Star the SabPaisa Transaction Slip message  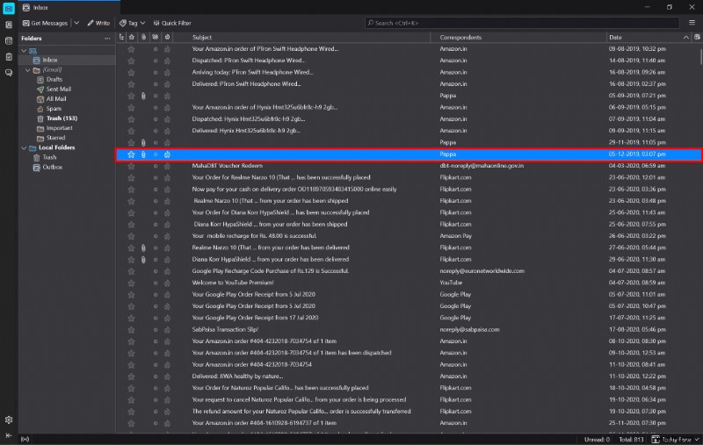coord(131,330)
